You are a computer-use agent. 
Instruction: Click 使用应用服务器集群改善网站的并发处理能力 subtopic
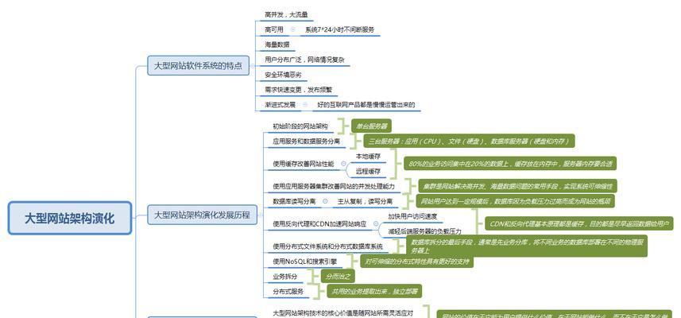click(x=334, y=186)
